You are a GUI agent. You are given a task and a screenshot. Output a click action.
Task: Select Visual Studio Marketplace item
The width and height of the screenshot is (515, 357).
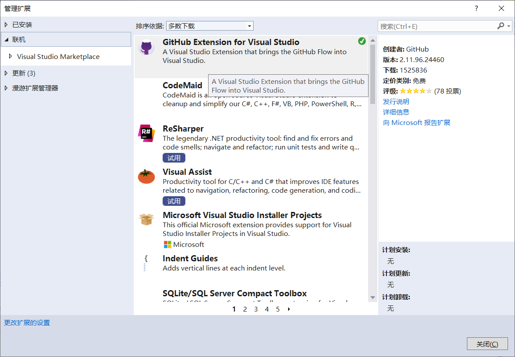pos(58,56)
